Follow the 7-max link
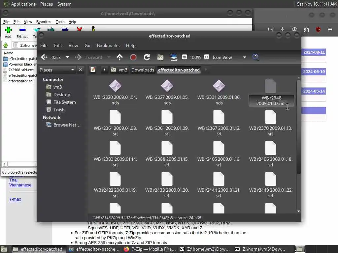 point(15,199)
